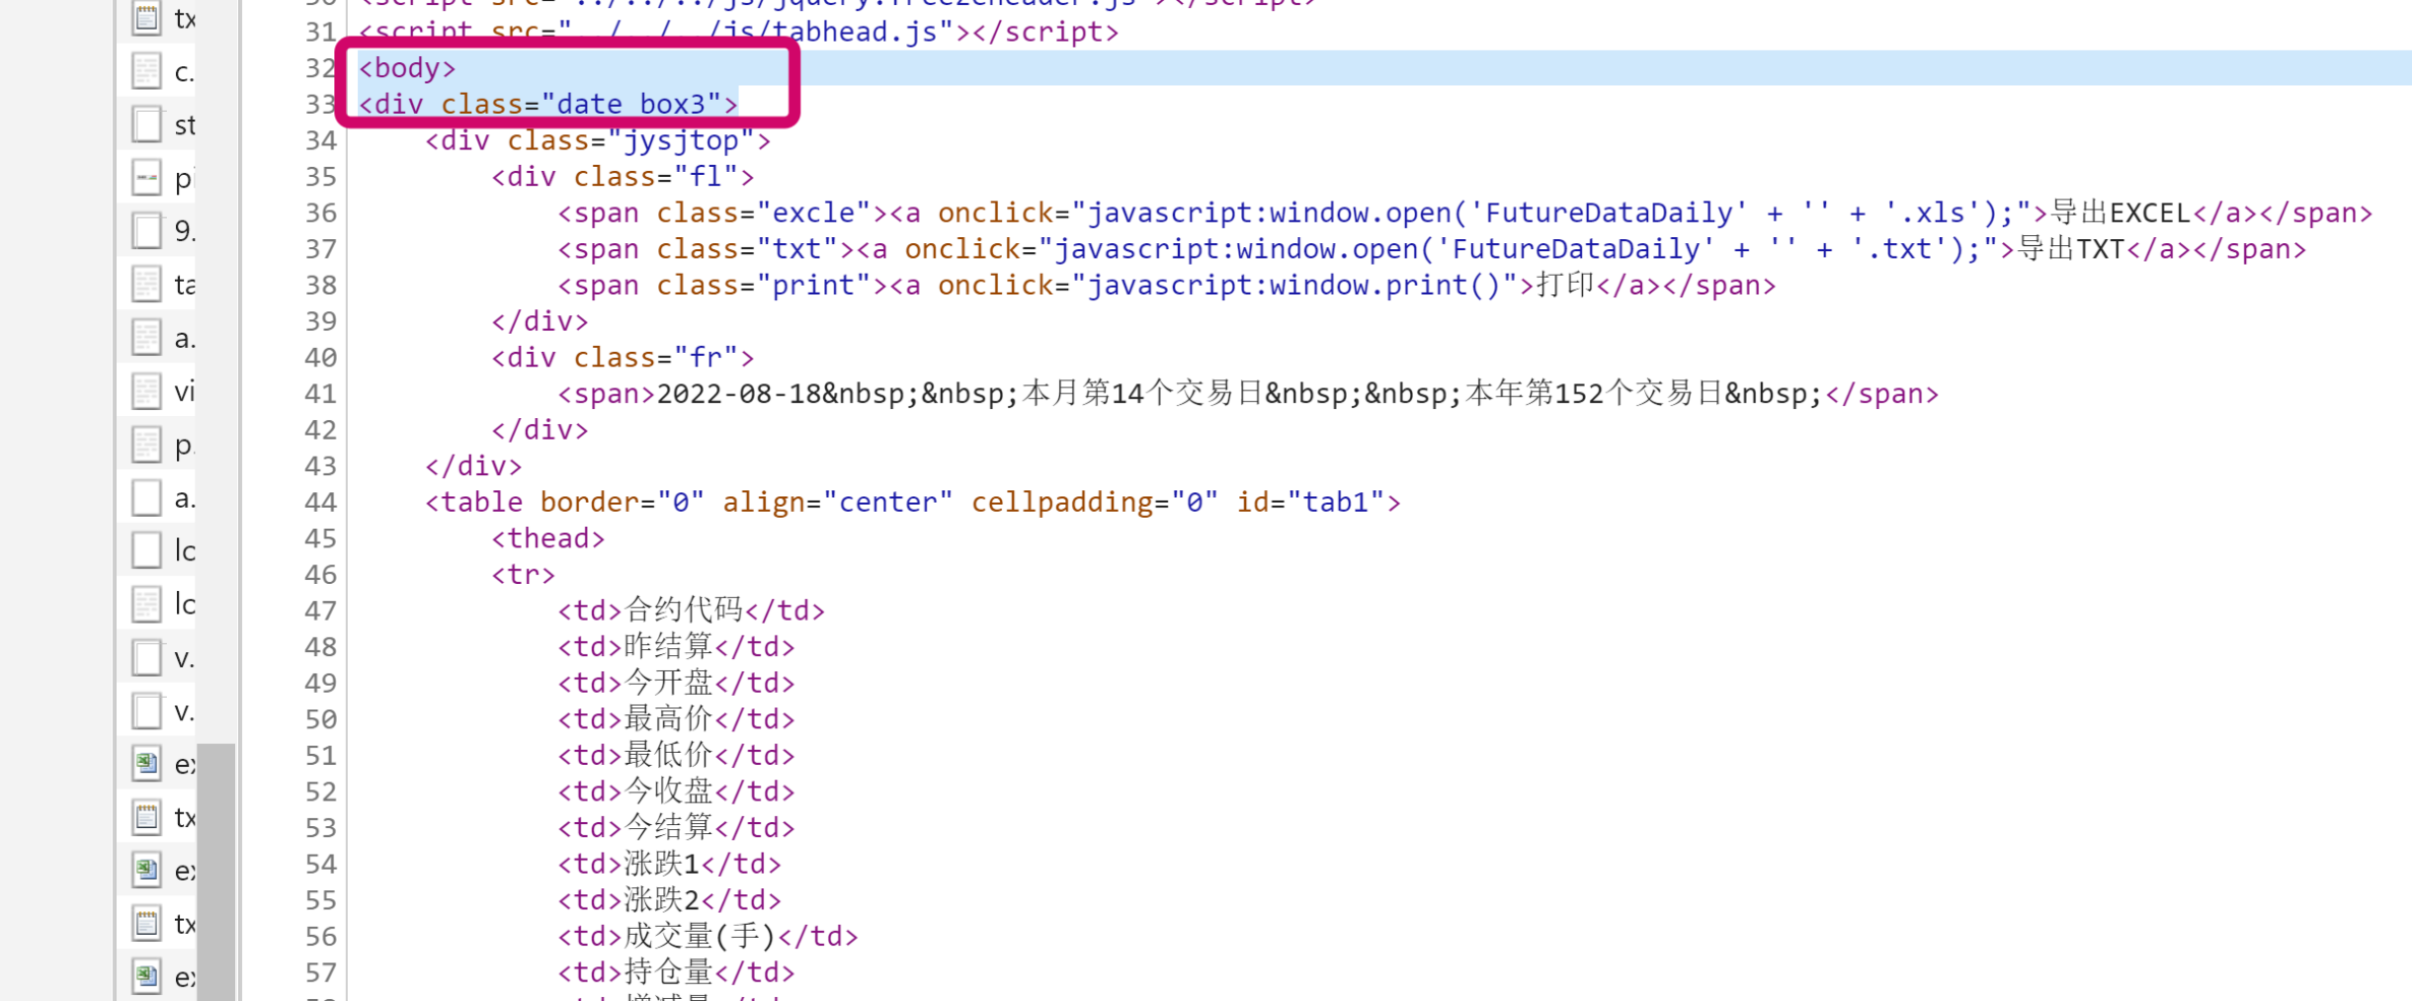Select the file icon beside 'p.'
The height and width of the screenshot is (1001, 2412).
(x=146, y=445)
